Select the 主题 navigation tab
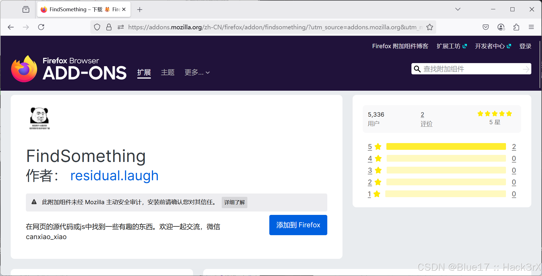The image size is (542, 276). (168, 72)
